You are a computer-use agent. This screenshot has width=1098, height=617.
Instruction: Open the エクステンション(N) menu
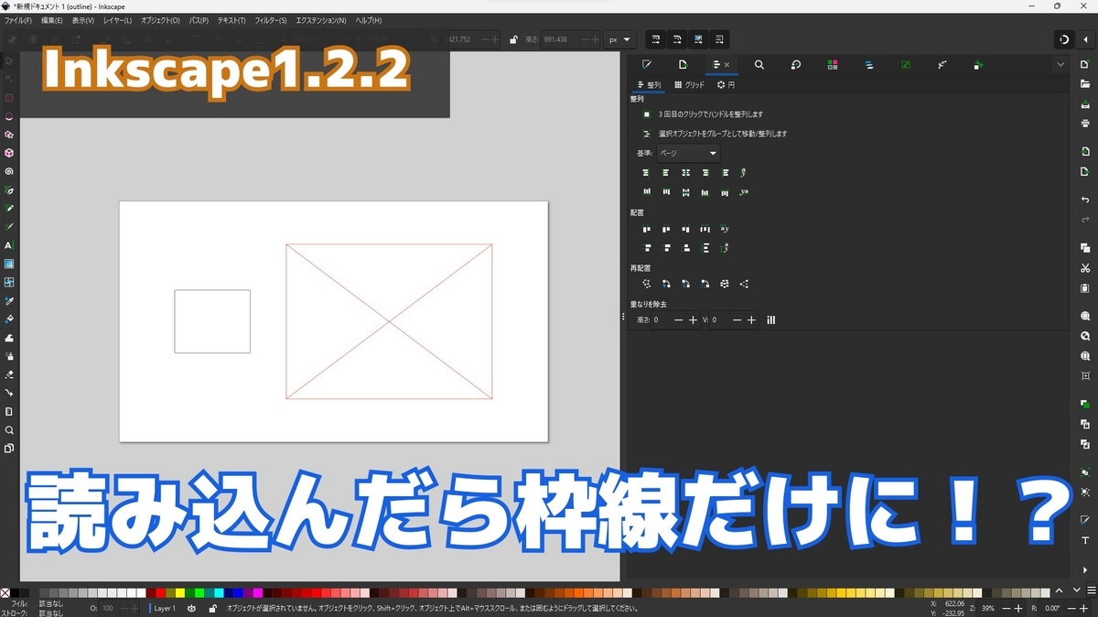(x=321, y=20)
